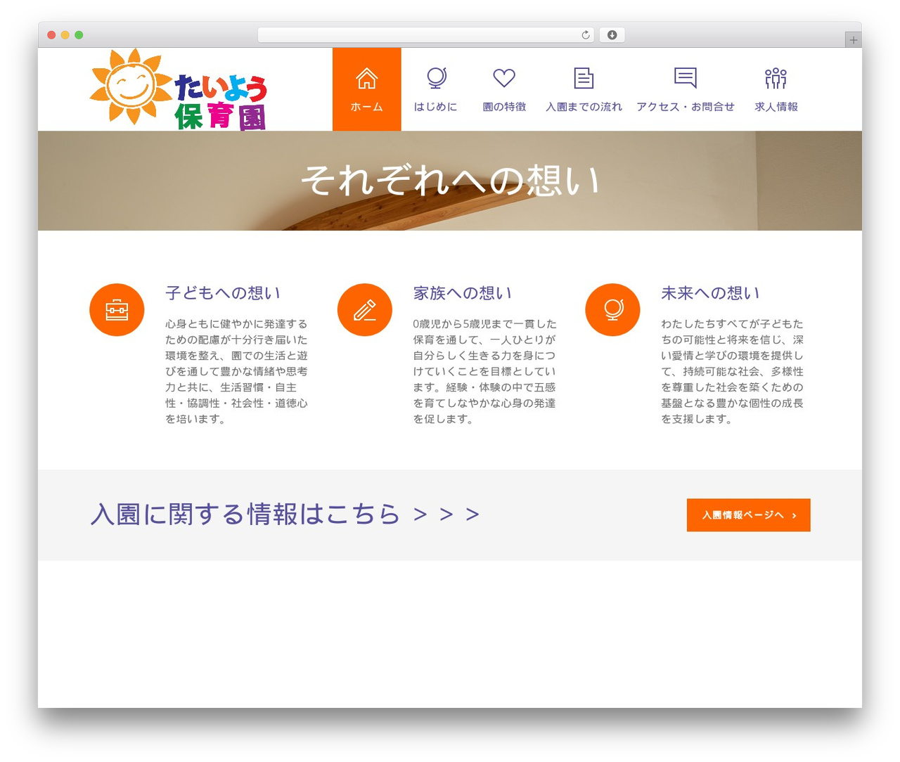Open a new browser tab with plus
This screenshot has height=762, width=900.
pyautogui.click(x=853, y=40)
